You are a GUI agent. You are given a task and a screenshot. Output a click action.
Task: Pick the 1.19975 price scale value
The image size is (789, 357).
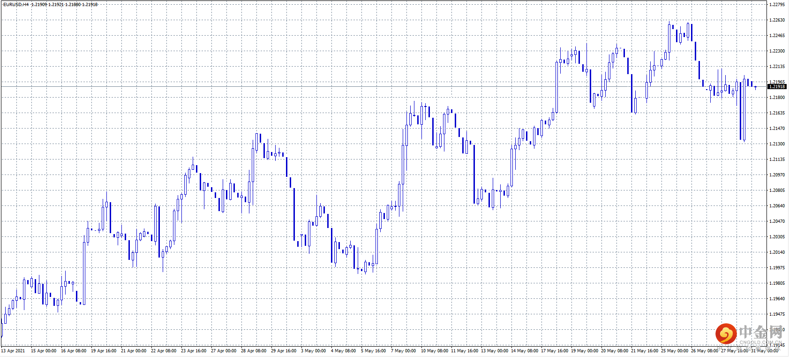click(x=777, y=268)
